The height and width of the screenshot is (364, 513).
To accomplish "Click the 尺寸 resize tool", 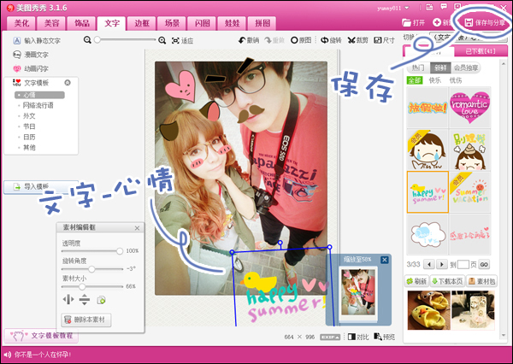I will 385,40.
